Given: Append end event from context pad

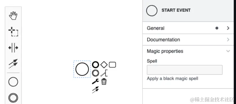Looking at the screenshot, I should (x=95, y=65).
